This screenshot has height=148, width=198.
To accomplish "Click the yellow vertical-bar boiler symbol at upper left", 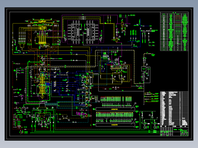I will pyautogui.click(x=42, y=39).
